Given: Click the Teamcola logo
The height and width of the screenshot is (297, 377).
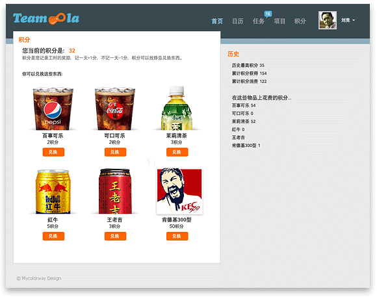Looking at the screenshot, I should (x=45, y=18).
